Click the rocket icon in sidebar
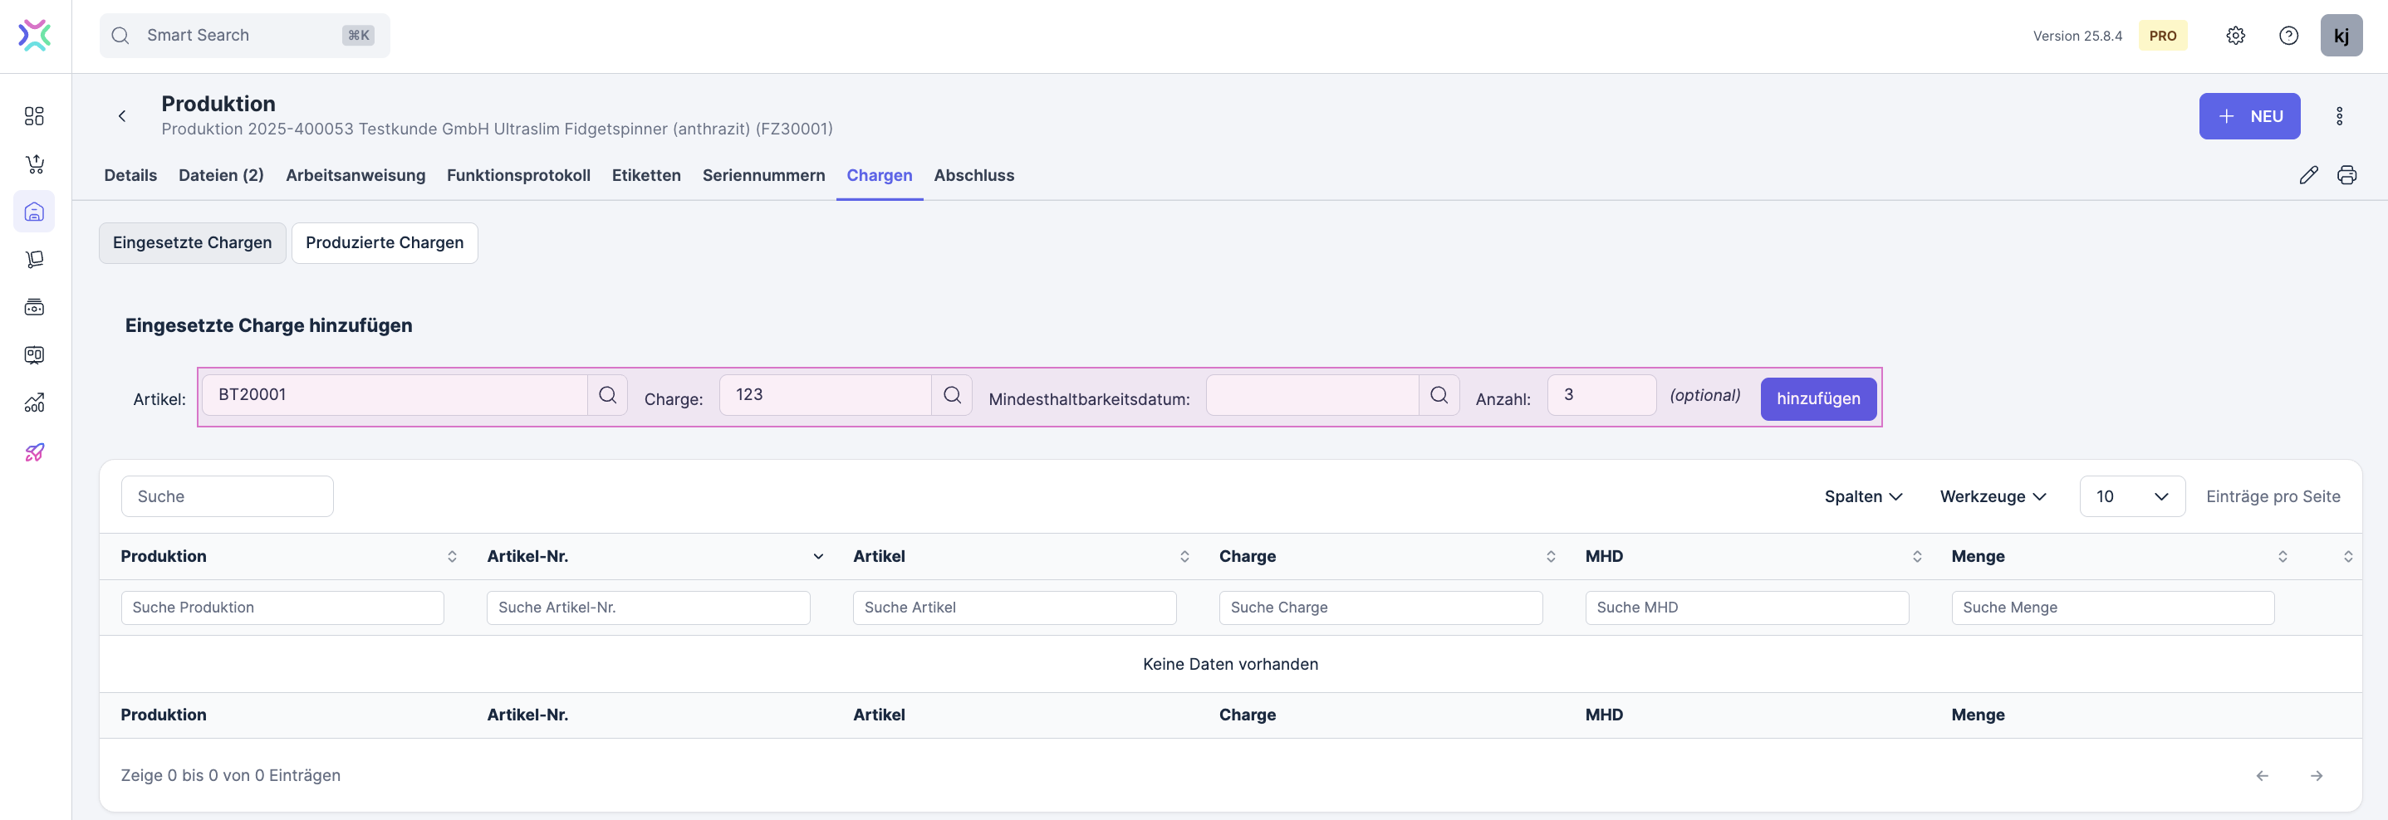The image size is (2388, 820). 34,452
